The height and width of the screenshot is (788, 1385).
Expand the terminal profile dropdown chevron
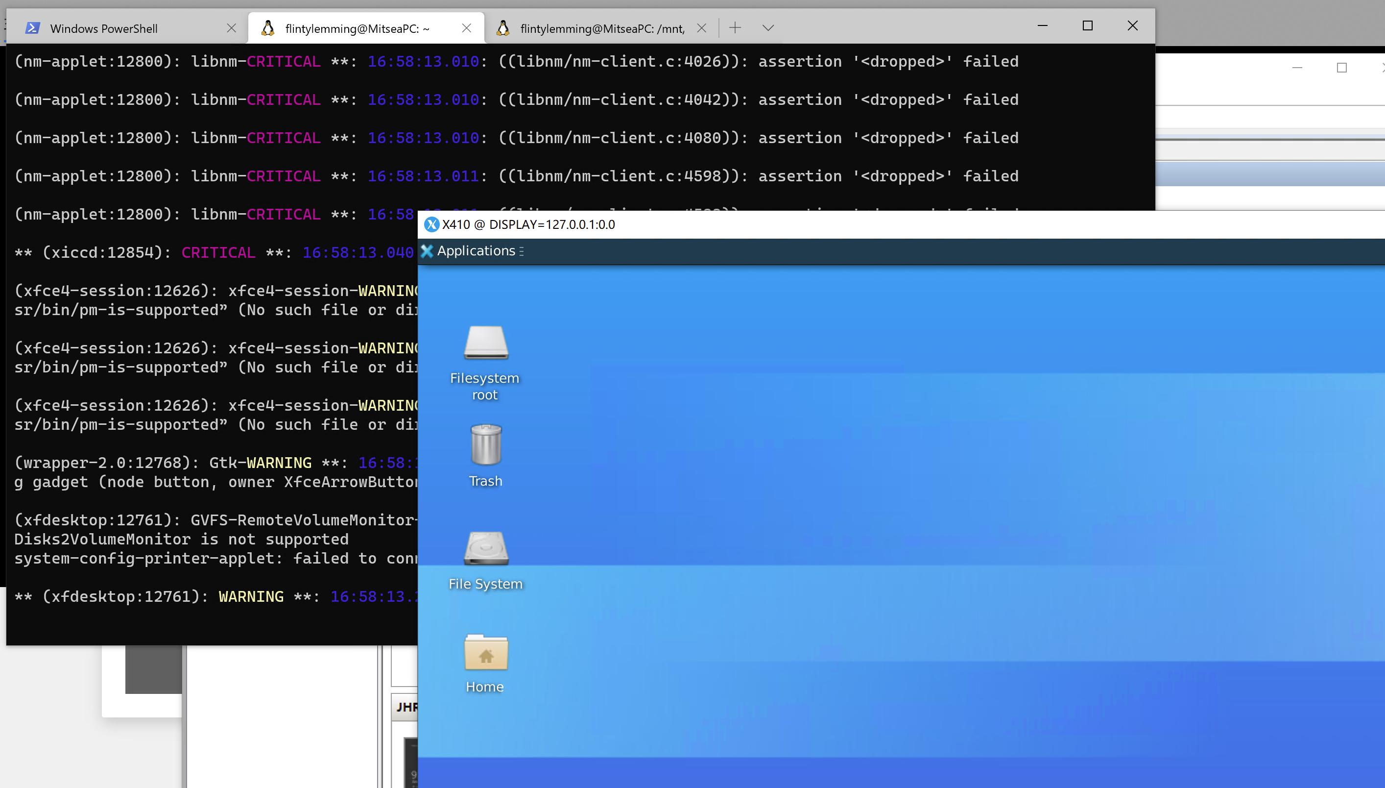(767, 27)
